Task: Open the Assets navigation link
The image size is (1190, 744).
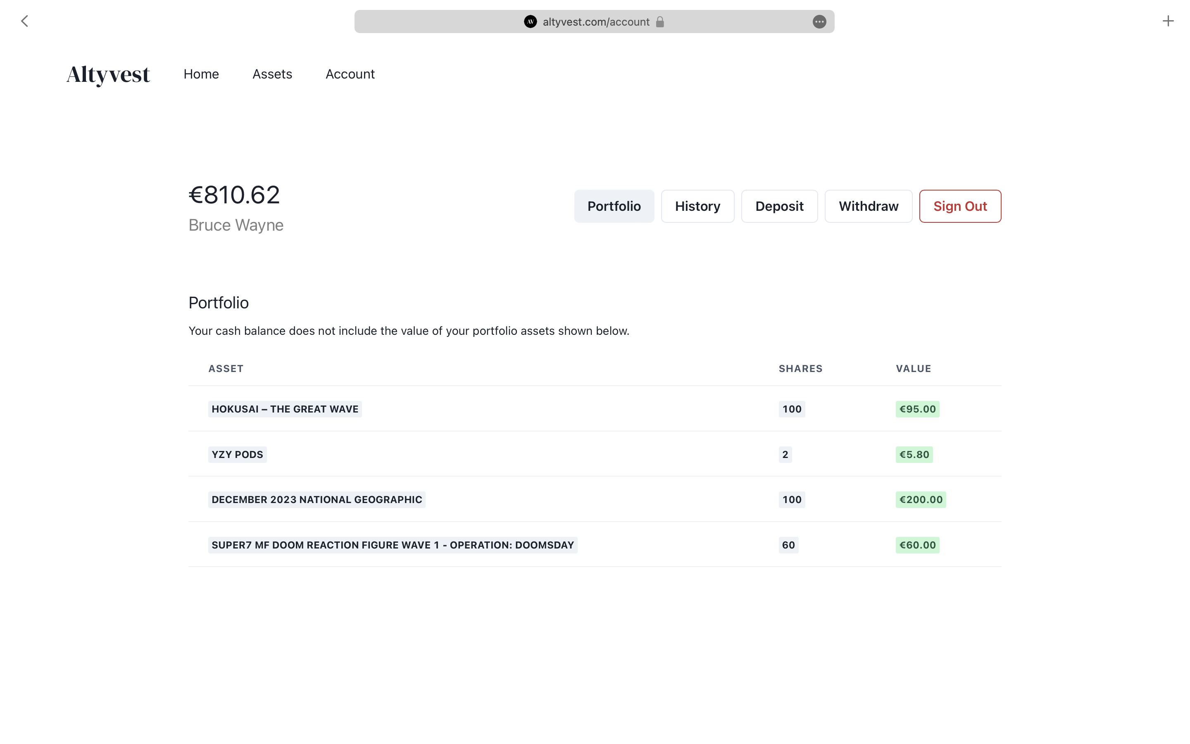Action: tap(272, 74)
